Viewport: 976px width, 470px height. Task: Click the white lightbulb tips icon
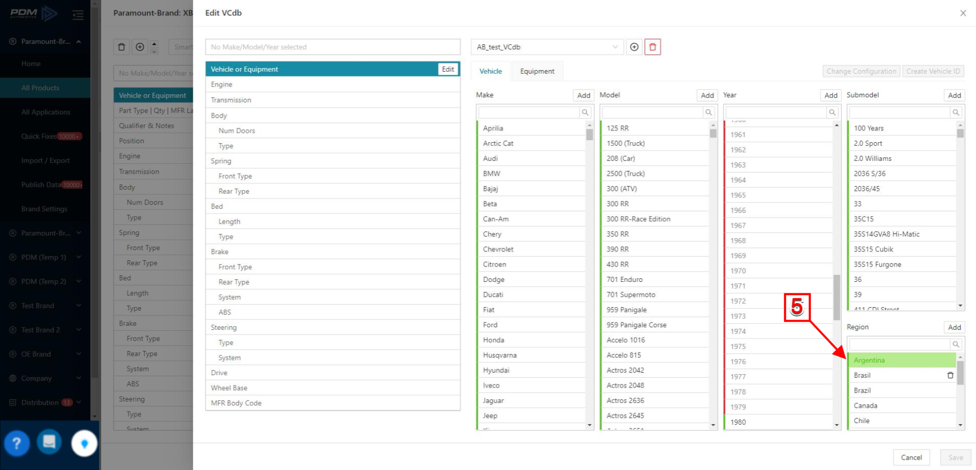click(85, 443)
